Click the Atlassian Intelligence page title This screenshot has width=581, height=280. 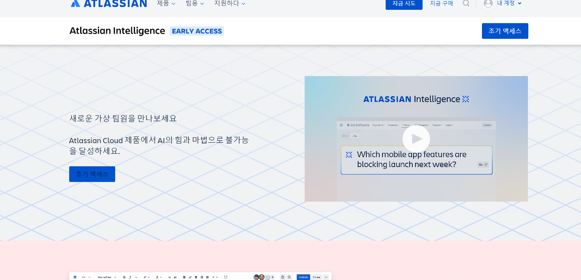tap(117, 31)
